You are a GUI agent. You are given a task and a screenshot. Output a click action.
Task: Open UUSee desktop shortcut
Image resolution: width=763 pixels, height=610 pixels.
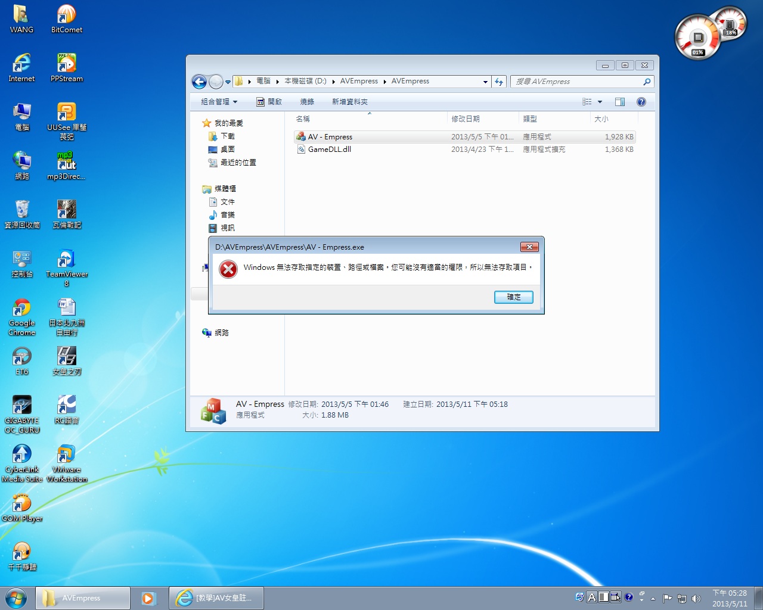point(66,122)
